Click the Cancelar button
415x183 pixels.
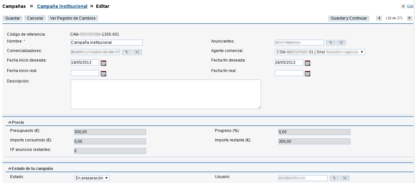click(x=35, y=18)
